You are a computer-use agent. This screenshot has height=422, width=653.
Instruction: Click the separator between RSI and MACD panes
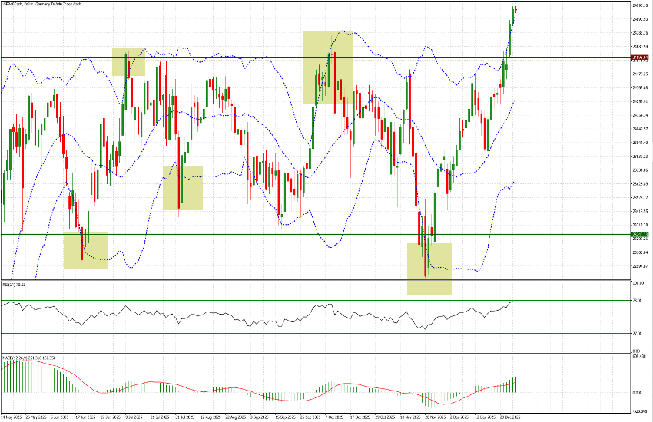tap(307, 354)
